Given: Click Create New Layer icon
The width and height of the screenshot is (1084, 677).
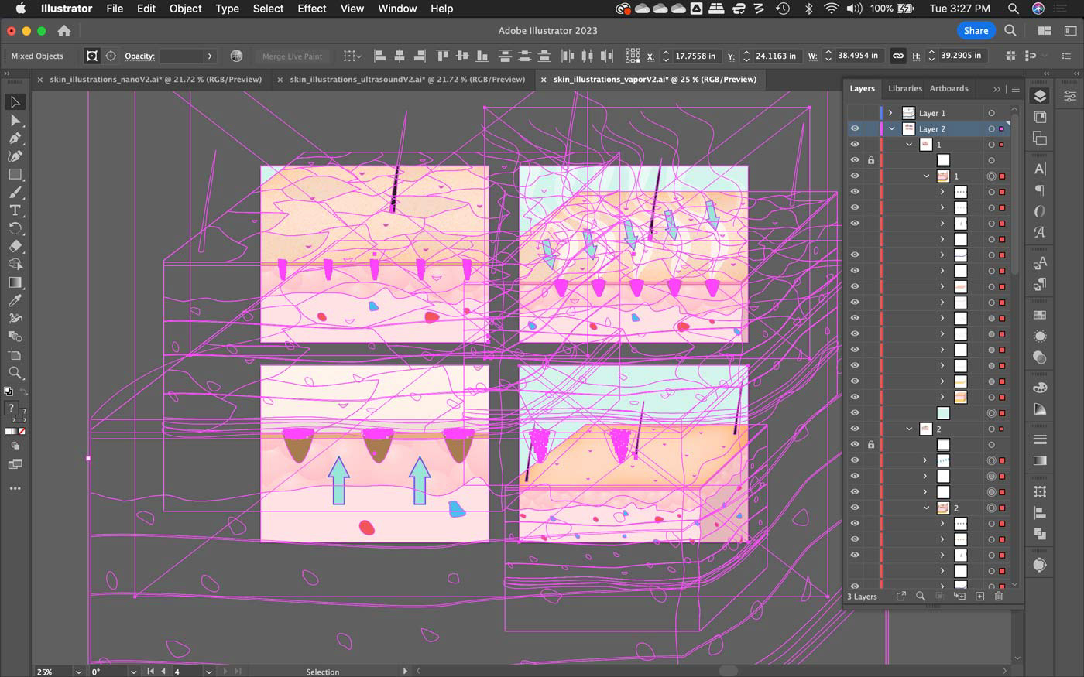Looking at the screenshot, I should coord(979,597).
